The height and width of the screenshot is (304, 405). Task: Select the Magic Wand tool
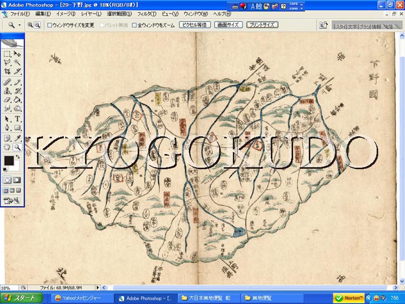pyautogui.click(x=17, y=62)
